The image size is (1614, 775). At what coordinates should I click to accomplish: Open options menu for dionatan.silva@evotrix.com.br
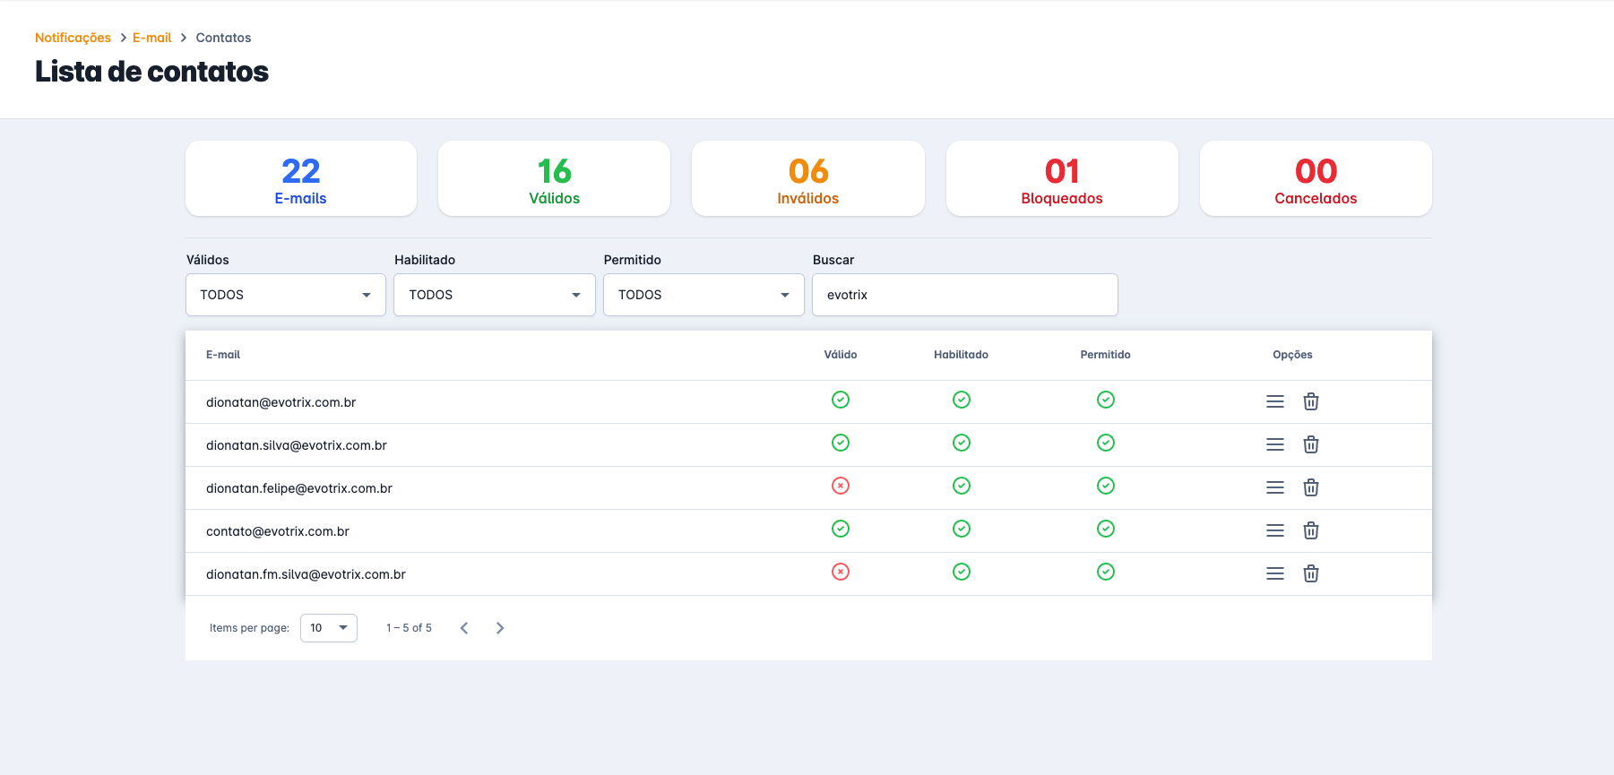pos(1274,444)
